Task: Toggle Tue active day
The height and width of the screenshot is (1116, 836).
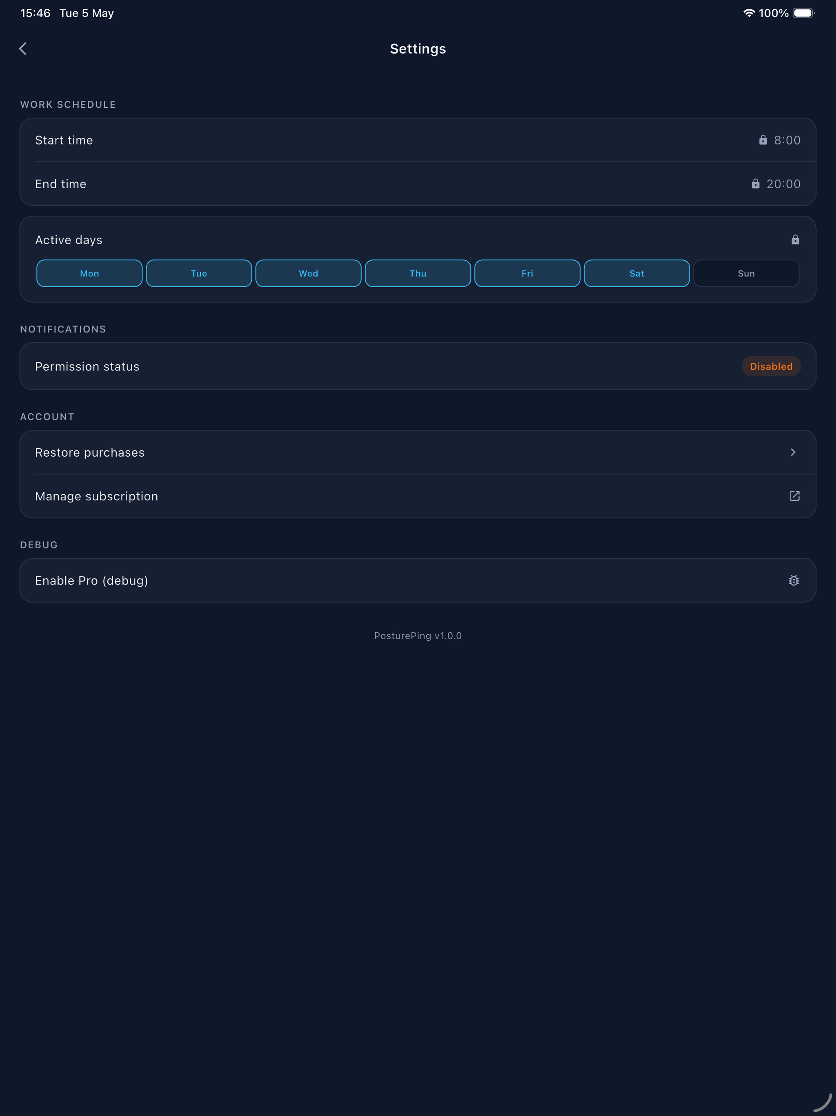Action: point(199,273)
